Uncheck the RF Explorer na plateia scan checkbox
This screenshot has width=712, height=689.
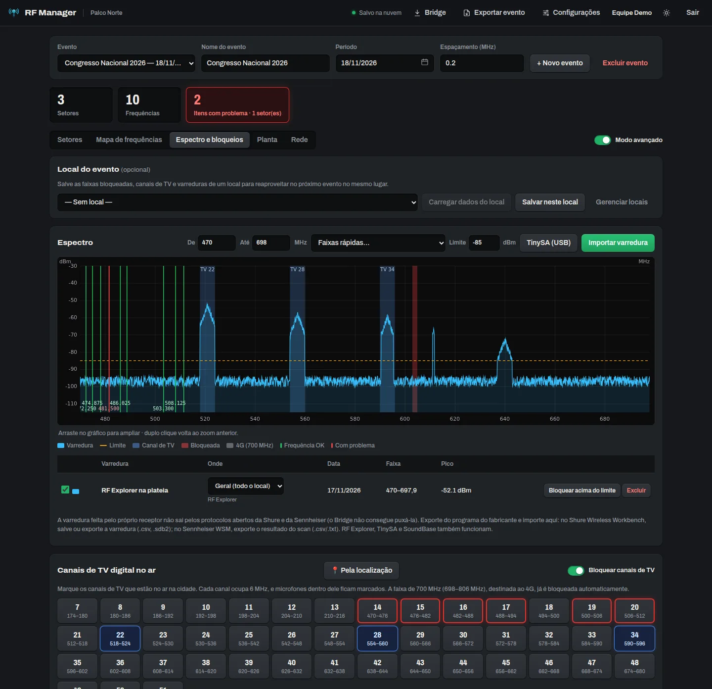pyautogui.click(x=65, y=490)
